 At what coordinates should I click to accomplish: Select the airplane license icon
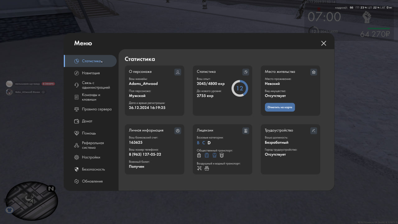pos(199,168)
